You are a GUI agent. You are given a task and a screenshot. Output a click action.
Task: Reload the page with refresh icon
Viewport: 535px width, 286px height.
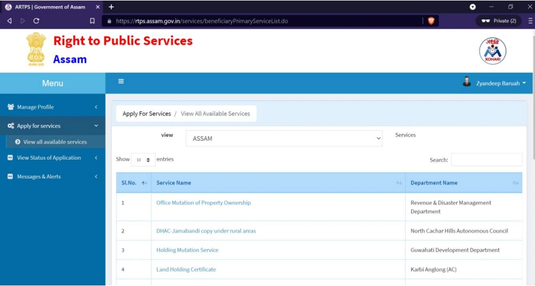[36, 21]
